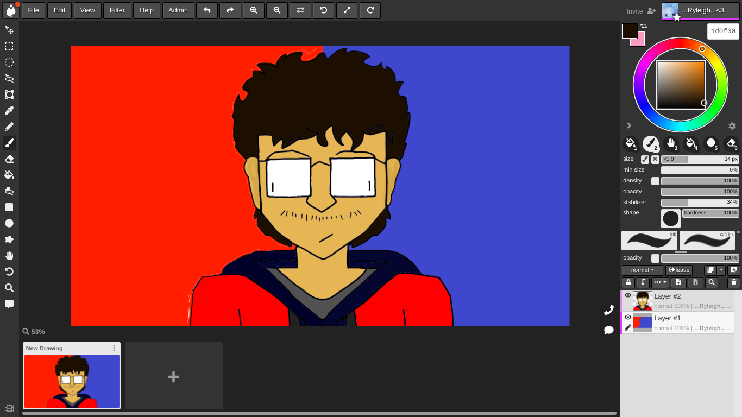Fit canvas to screen button

347,10
